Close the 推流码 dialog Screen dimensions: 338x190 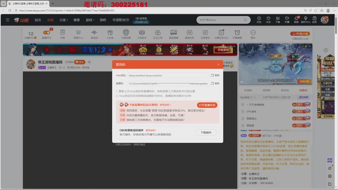pos(218,65)
